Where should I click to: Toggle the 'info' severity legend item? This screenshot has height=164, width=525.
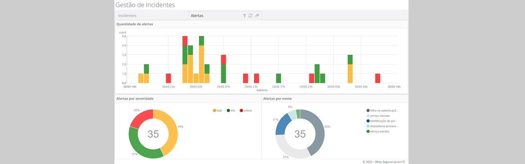click(x=230, y=110)
